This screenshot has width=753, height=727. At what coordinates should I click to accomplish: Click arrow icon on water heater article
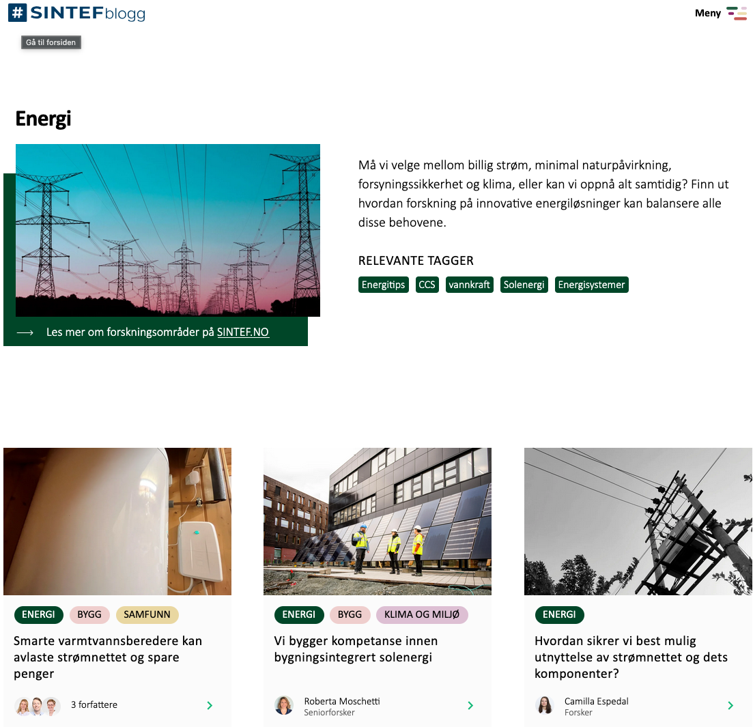click(x=210, y=705)
